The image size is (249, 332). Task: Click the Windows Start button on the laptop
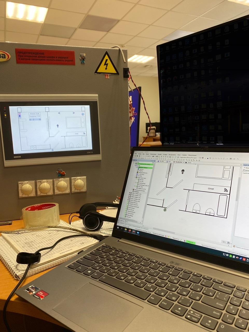tap(118, 227)
